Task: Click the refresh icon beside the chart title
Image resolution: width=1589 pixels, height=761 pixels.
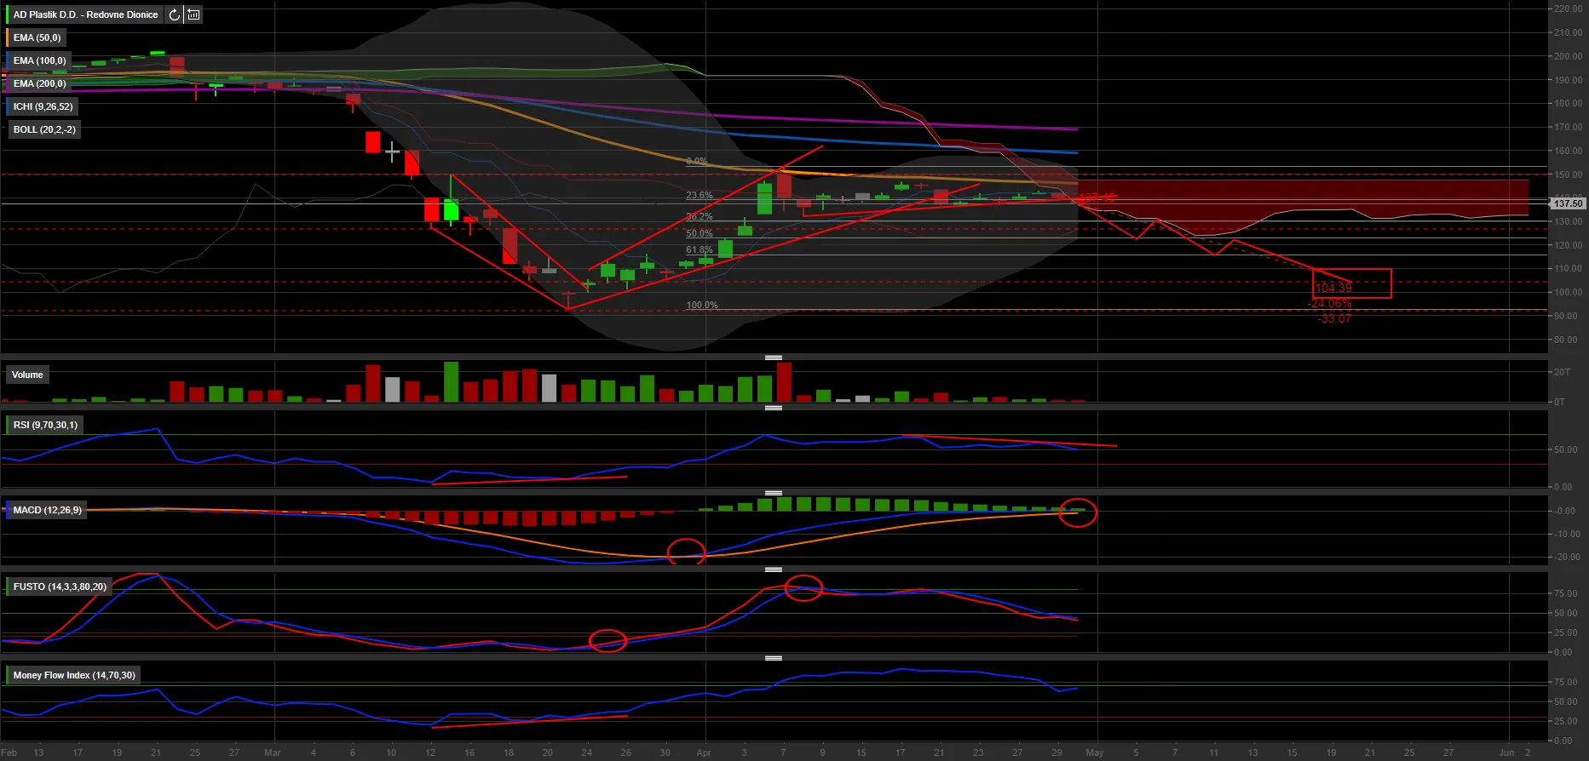Action: [x=175, y=14]
